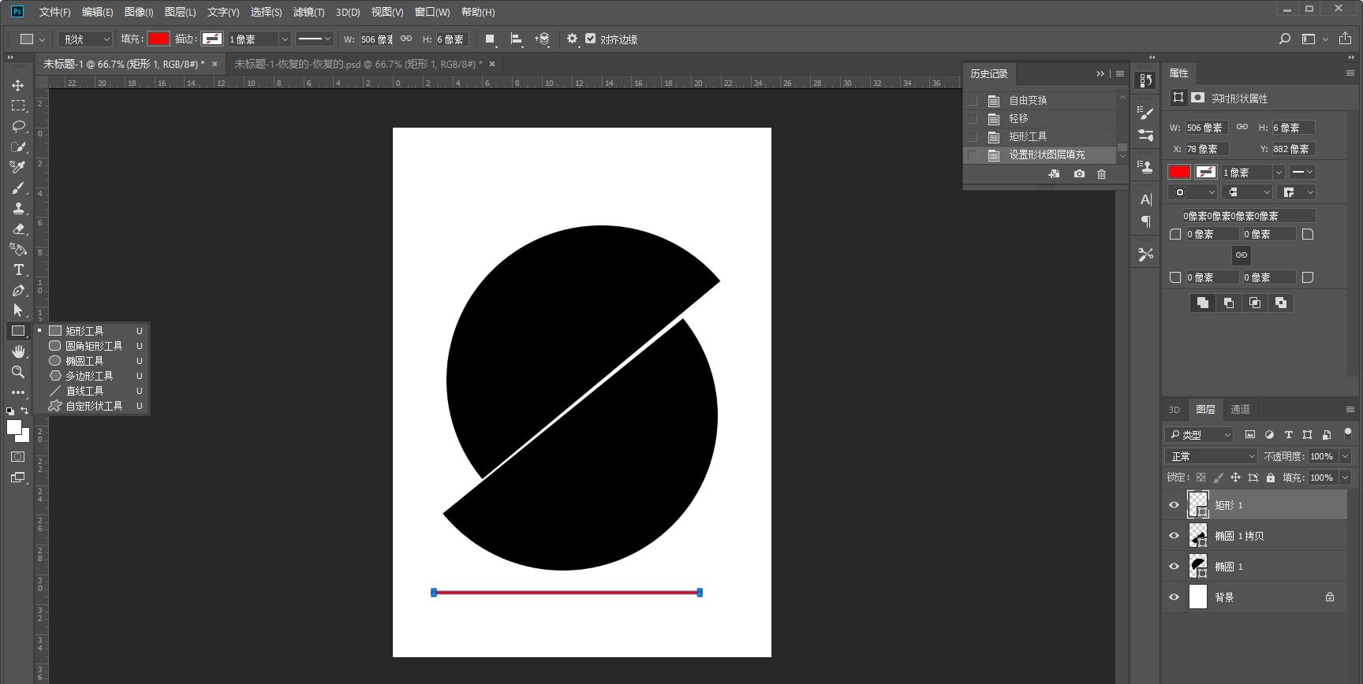Image resolution: width=1363 pixels, height=684 pixels.
Task: Open path operations in options bar
Action: (x=490, y=39)
